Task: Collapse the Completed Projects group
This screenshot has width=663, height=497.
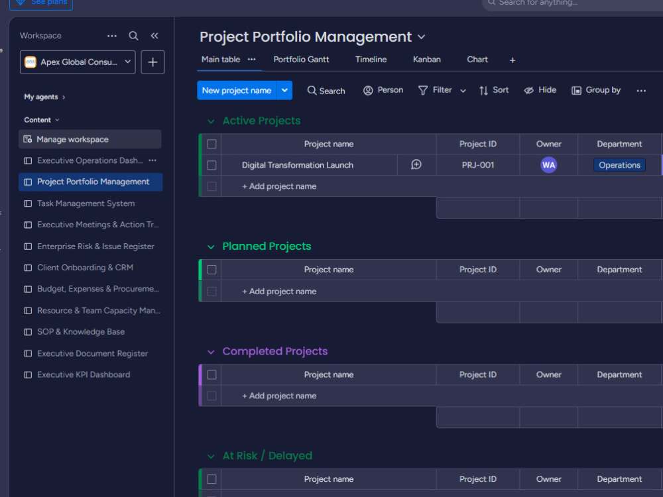Action: click(211, 353)
